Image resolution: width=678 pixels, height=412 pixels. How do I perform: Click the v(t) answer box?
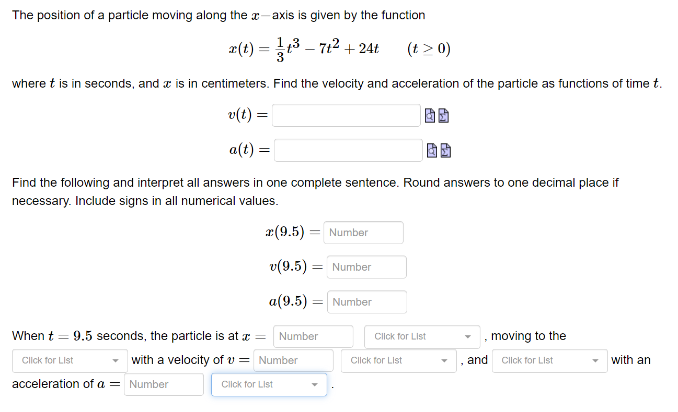[x=346, y=115]
